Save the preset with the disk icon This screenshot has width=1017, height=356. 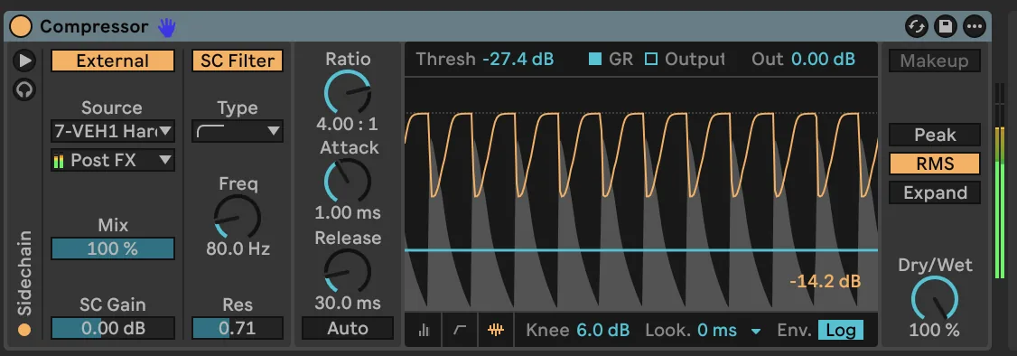tap(946, 26)
